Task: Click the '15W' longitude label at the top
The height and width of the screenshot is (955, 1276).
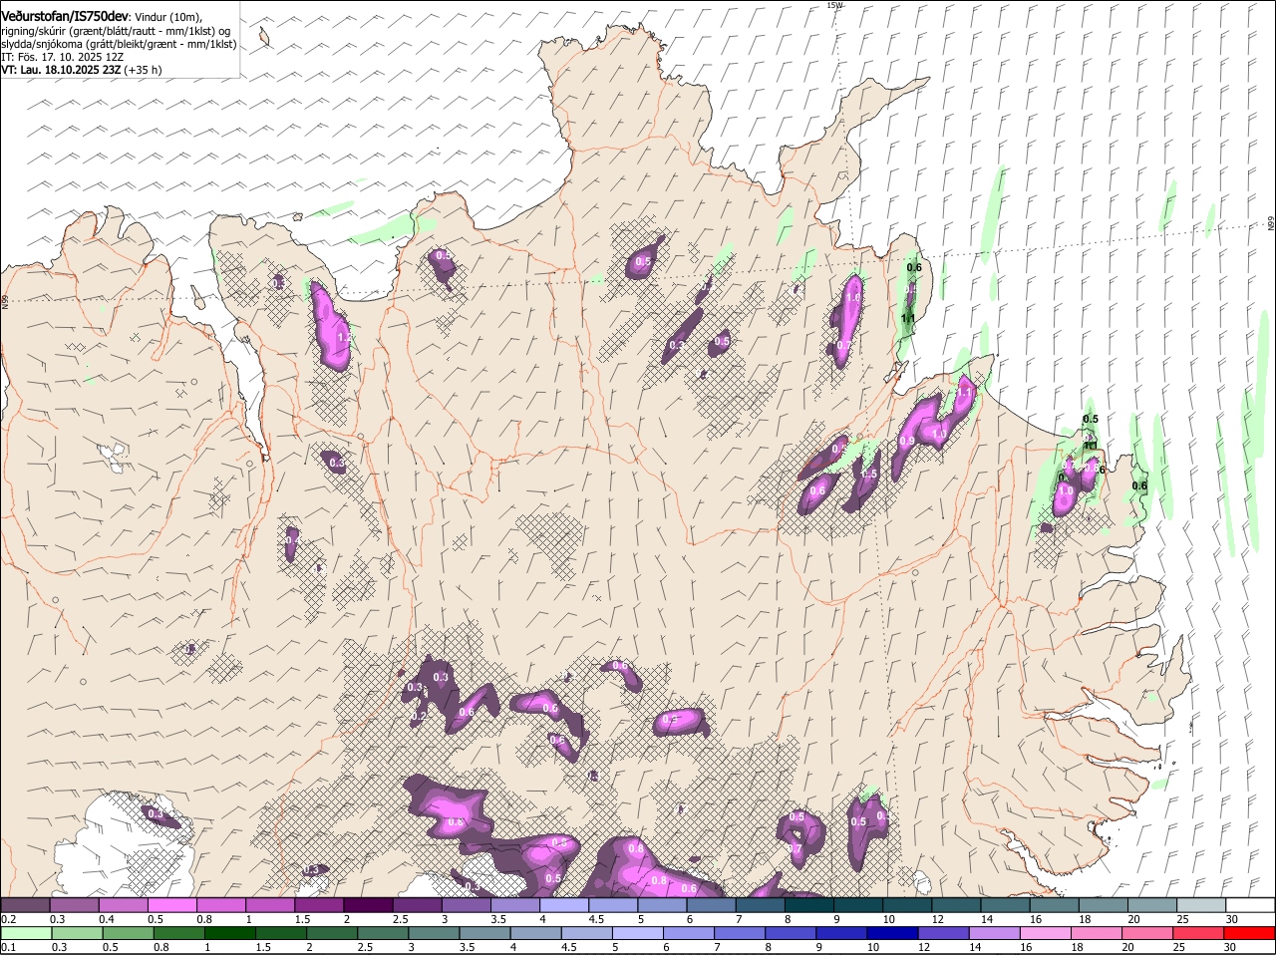Action: 834,5
